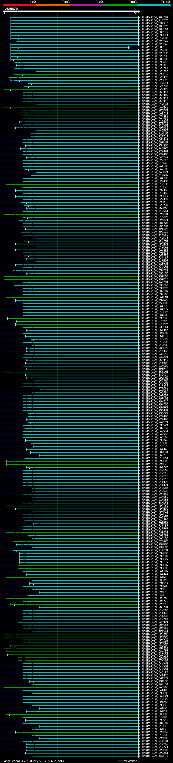Click the purple ~60% identity legend segment
Image resolution: width=173 pixels, height=763 pixels.
86,5
